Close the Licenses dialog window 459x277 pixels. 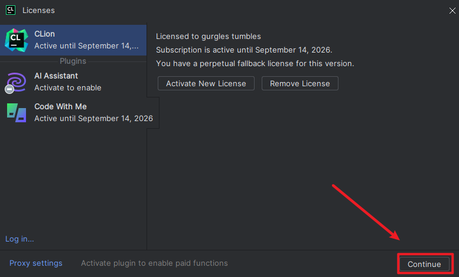452,10
